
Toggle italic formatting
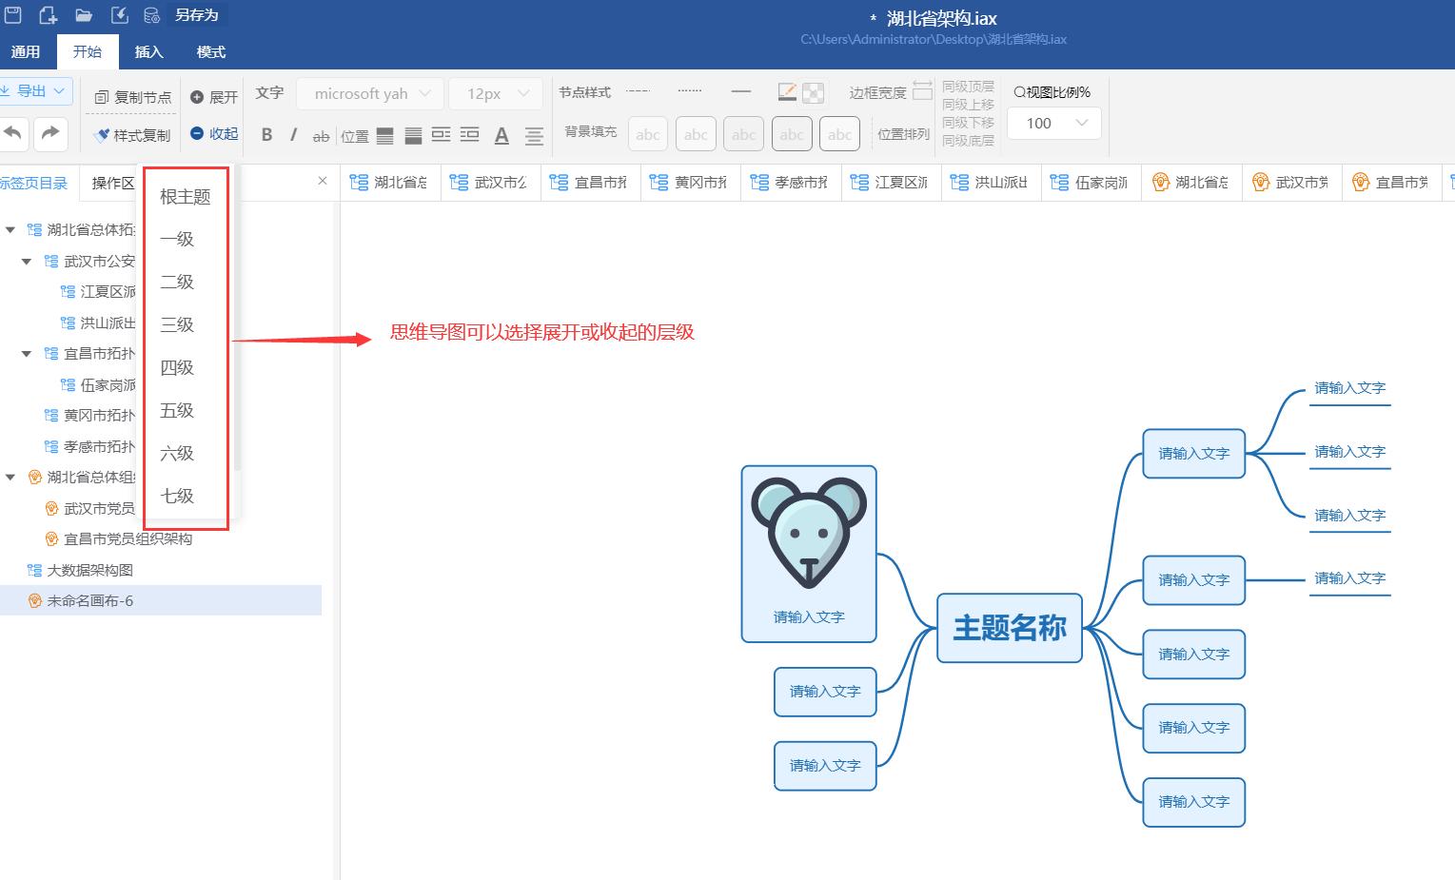[x=293, y=134]
